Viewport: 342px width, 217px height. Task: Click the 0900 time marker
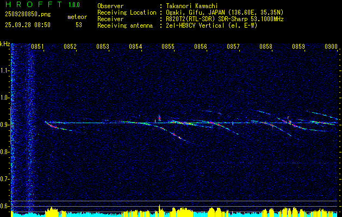click(331, 46)
